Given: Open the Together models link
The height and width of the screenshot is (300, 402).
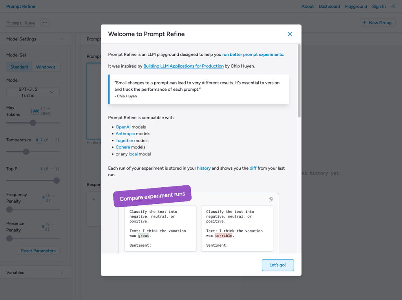Looking at the screenshot, I should tap(124, 141).
